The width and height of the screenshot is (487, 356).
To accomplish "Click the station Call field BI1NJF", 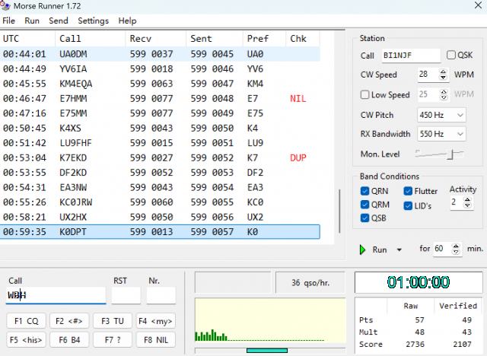I will click(411, 56).
